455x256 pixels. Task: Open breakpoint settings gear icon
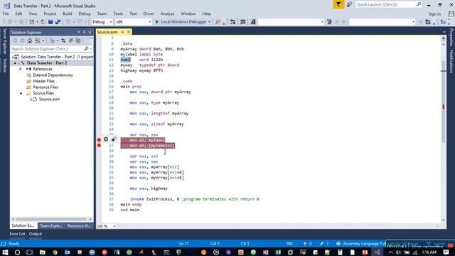coord(106,139)
